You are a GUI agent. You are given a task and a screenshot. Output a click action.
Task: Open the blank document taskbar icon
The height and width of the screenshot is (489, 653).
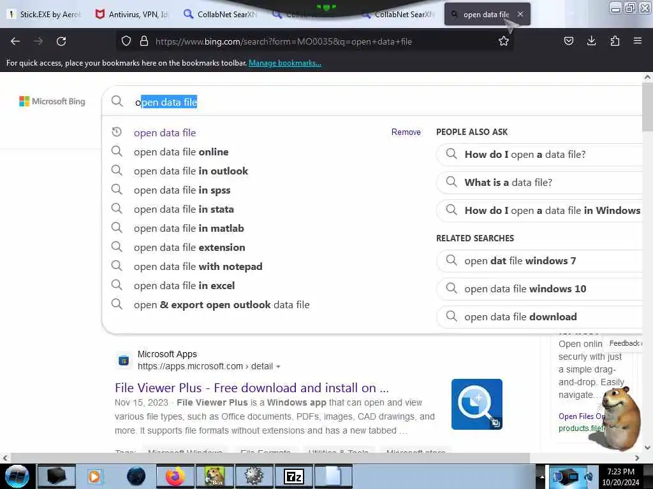pos(333,476)
